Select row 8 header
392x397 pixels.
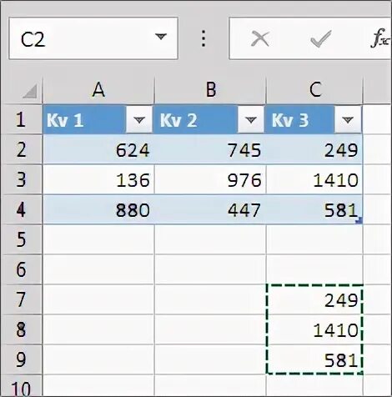21,329
